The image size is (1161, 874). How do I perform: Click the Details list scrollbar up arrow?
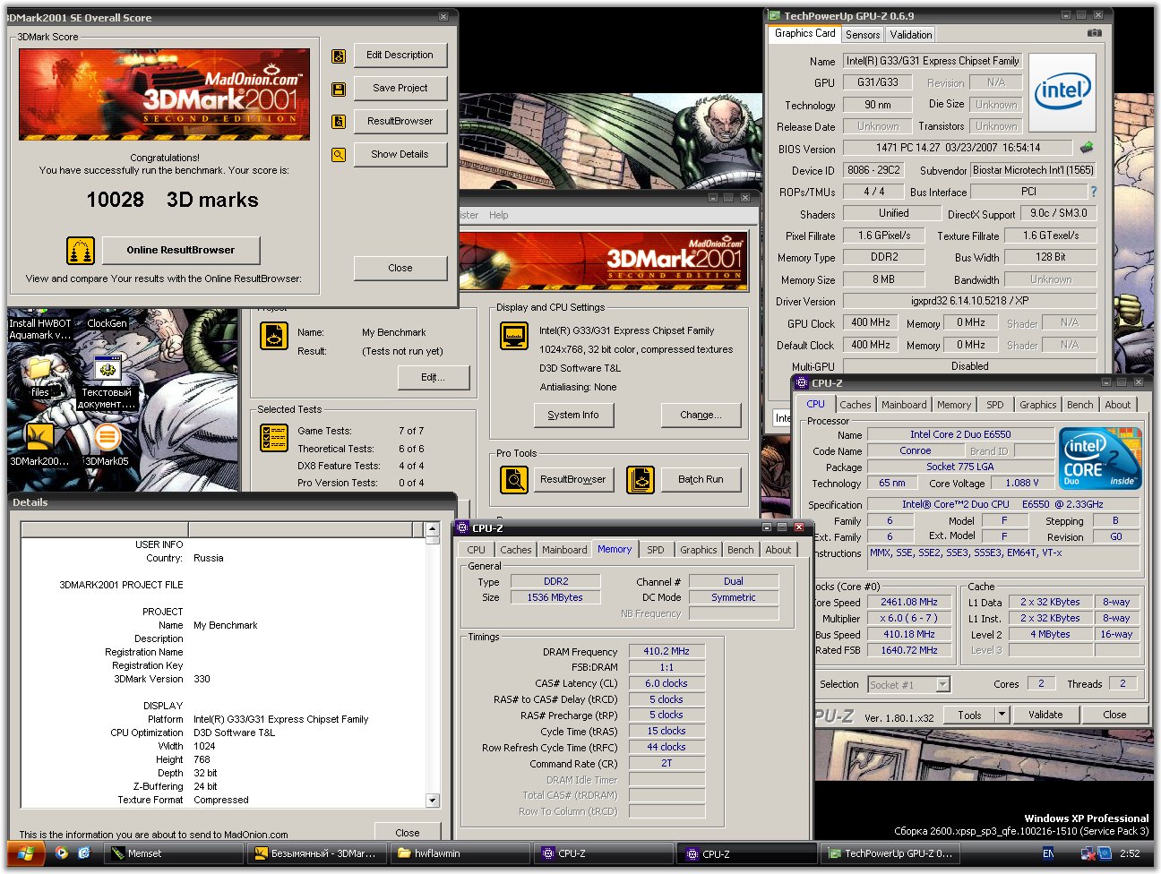433,529
